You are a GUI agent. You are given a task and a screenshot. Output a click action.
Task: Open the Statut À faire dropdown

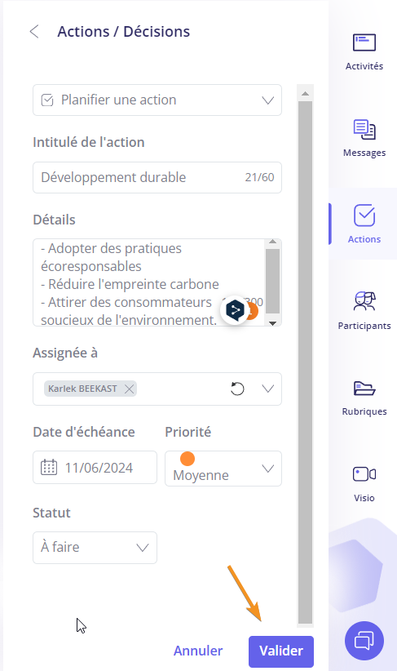tap(95, 548)
